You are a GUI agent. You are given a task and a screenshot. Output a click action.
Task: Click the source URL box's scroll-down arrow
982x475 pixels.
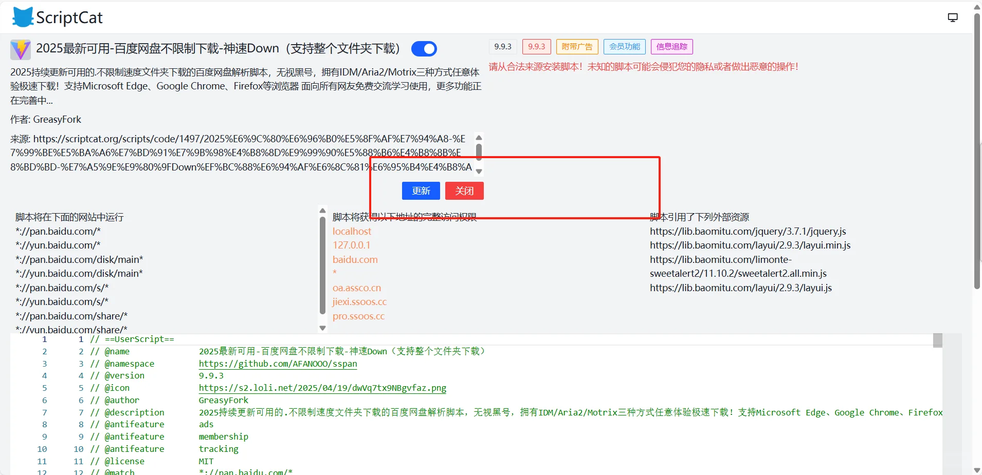(x=479, y=172)
